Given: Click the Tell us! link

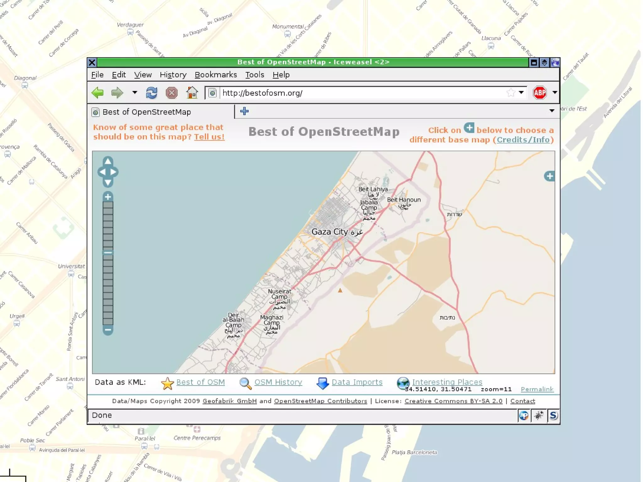Looking at the screenshot, I should click(x=209, y=137).
